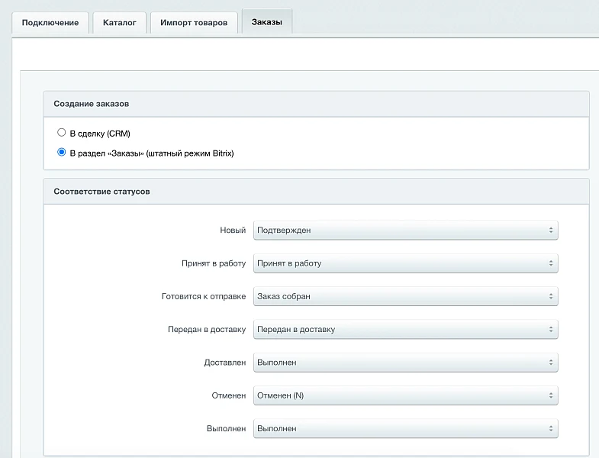This screenshot has width=599, height=458.
Task: Click the «Доставлен» row label
Action: 224,363
